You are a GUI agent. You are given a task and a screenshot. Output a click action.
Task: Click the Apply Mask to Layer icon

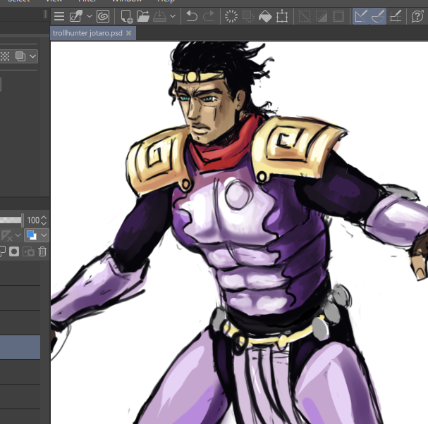coord(28,251)
